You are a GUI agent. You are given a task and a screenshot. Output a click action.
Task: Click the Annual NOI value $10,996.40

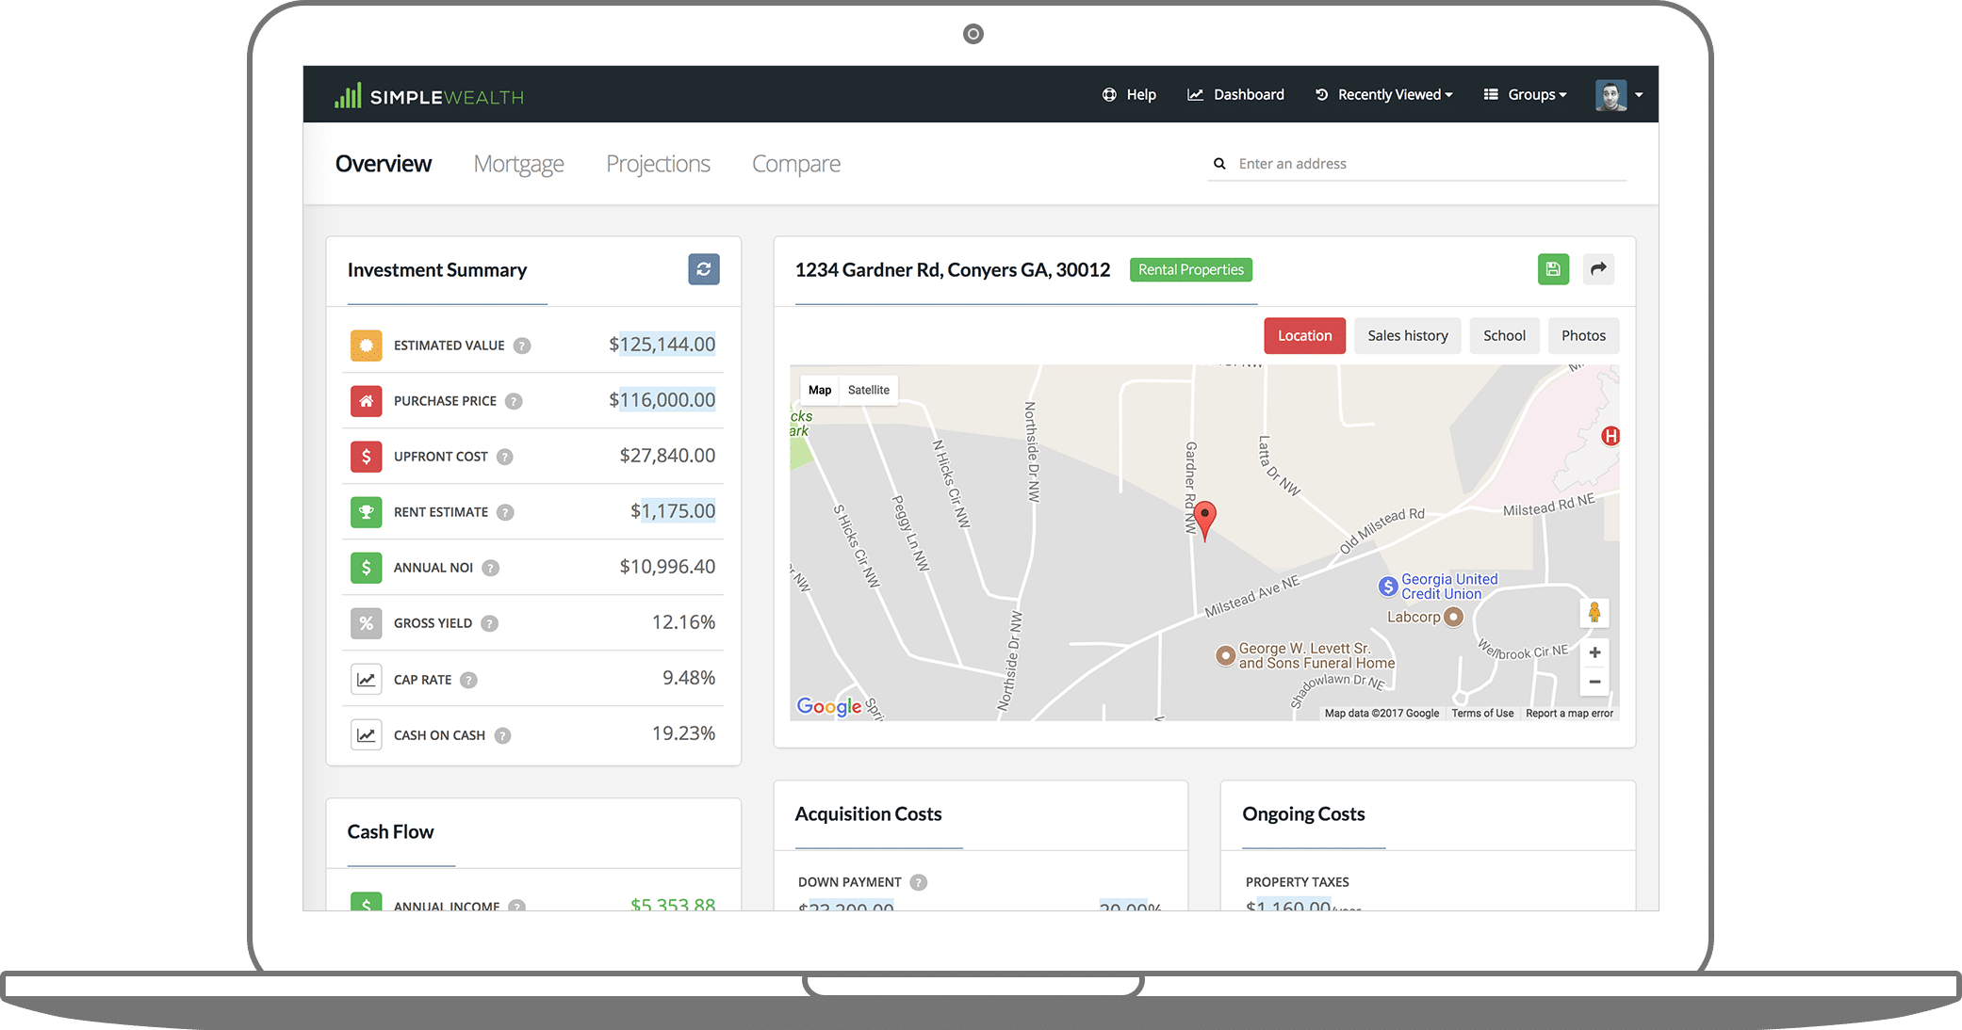coord(667,567)
